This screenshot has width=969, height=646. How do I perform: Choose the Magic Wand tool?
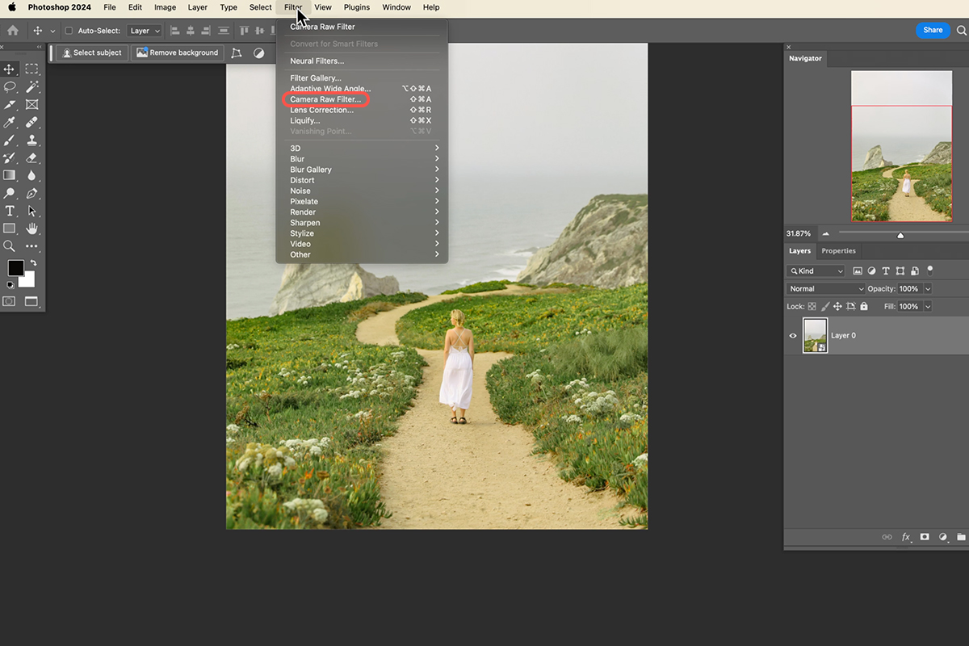(31, 87)
